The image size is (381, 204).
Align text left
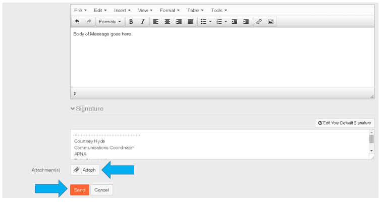click(x=156, y=22)
